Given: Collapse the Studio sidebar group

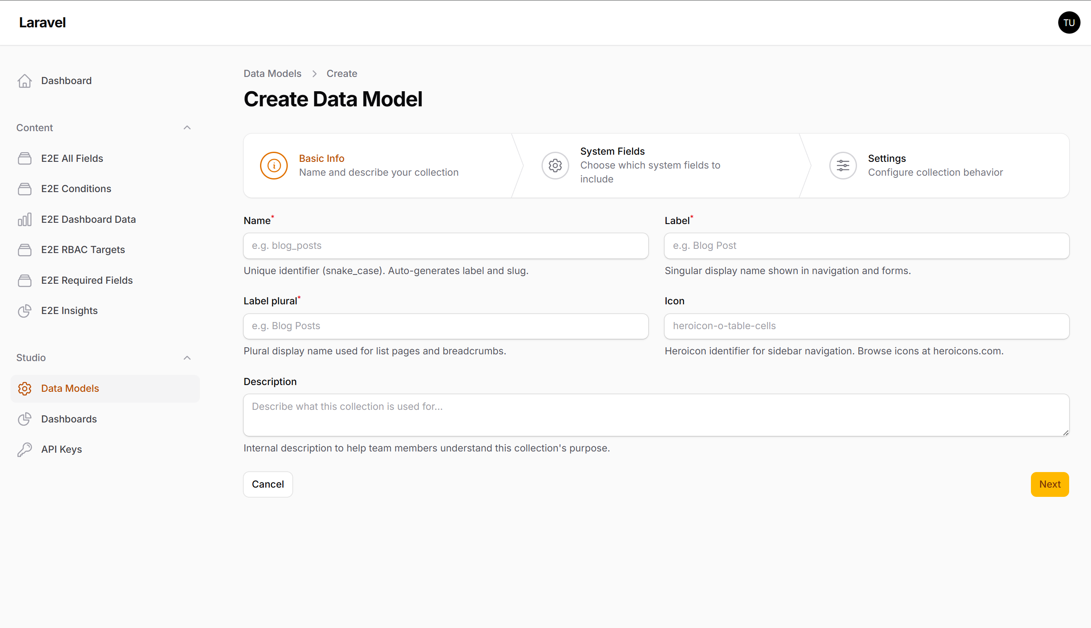Looking at the screenshot, I should [187, 358].
